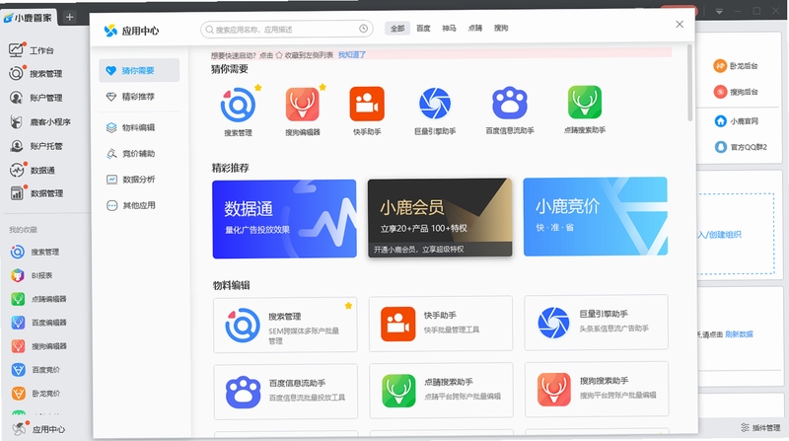
Task: Add new tab with plus button
Action: (69, 17)
